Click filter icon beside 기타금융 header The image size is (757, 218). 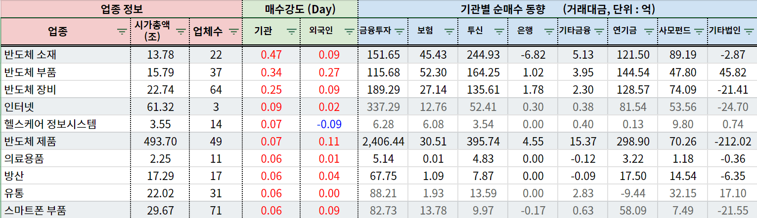[x=599, y=32]
